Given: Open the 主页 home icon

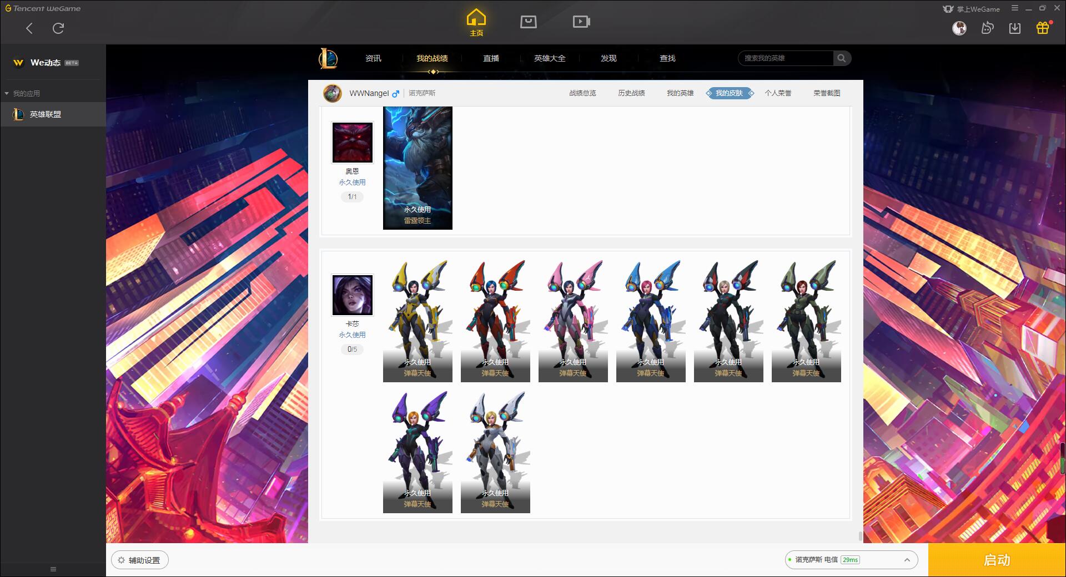Looking at the screenshot, I should tap(476, 22).
